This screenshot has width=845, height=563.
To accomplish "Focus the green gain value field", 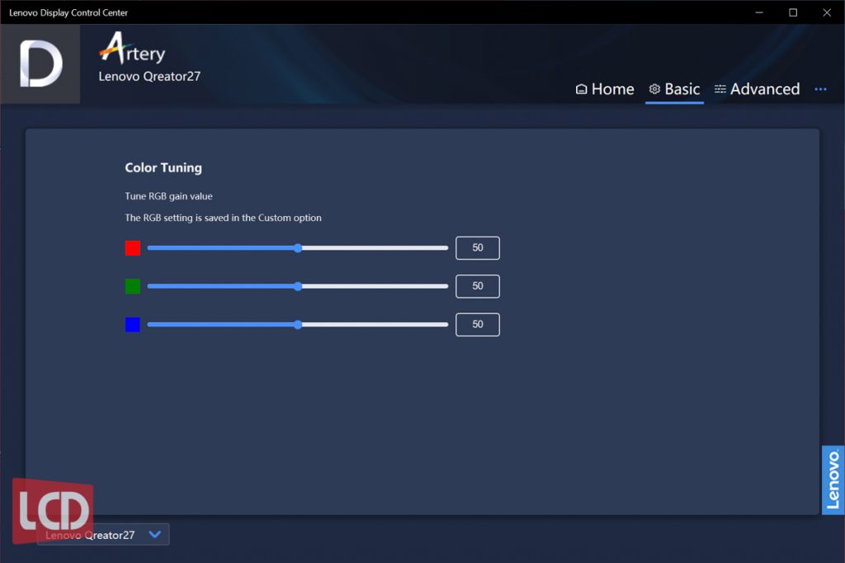I will [x=478, y=286].
